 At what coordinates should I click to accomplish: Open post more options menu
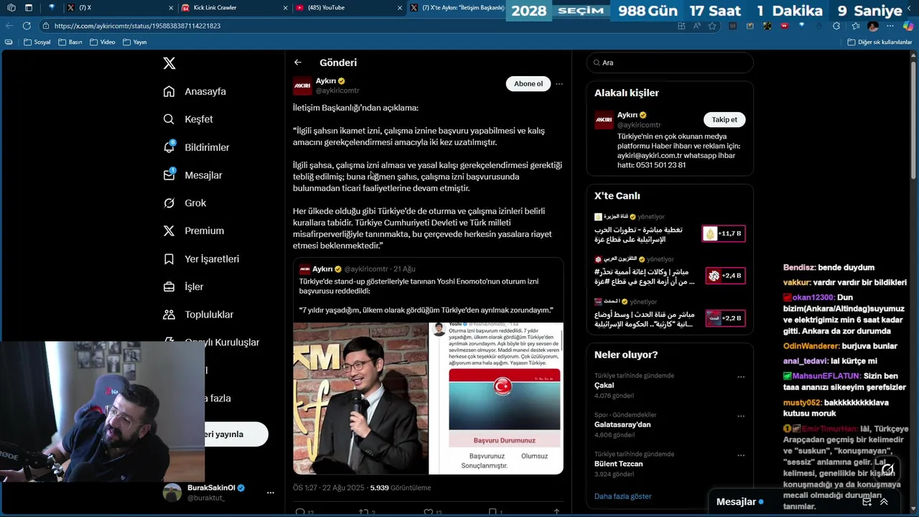(x=559, y=84)
